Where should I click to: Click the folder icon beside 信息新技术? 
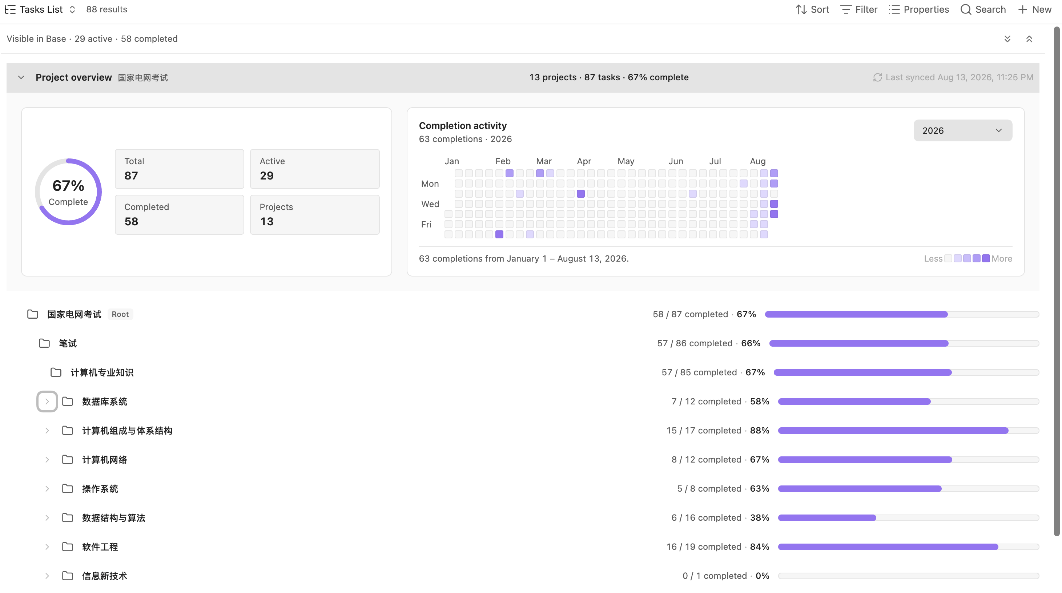point(67,576)
